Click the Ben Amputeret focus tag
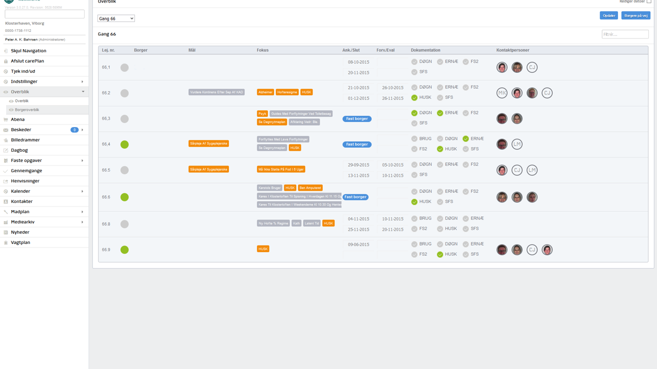 [x=311, y=188]
